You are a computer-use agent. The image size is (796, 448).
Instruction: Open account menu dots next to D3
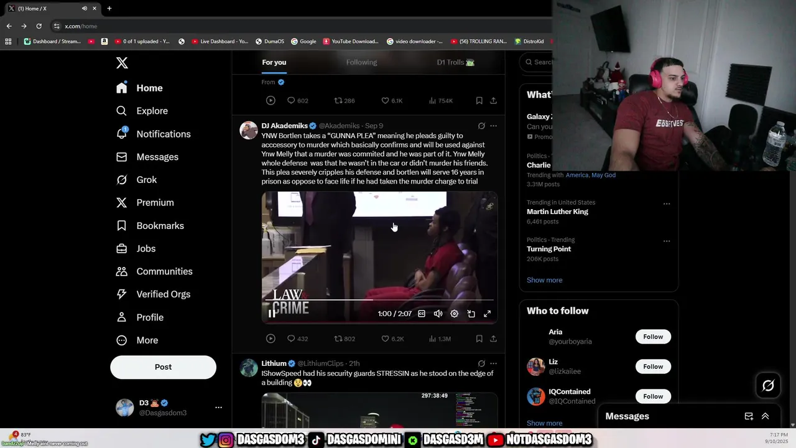pos(218,408)
